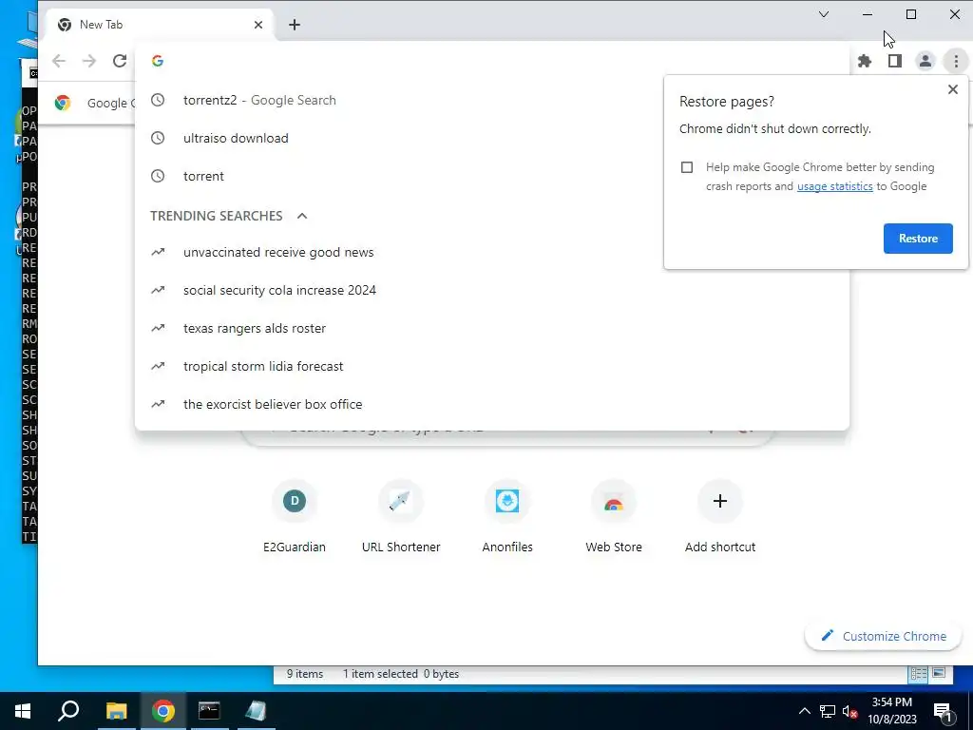Click the muted volume tray icon

(850, 711)
